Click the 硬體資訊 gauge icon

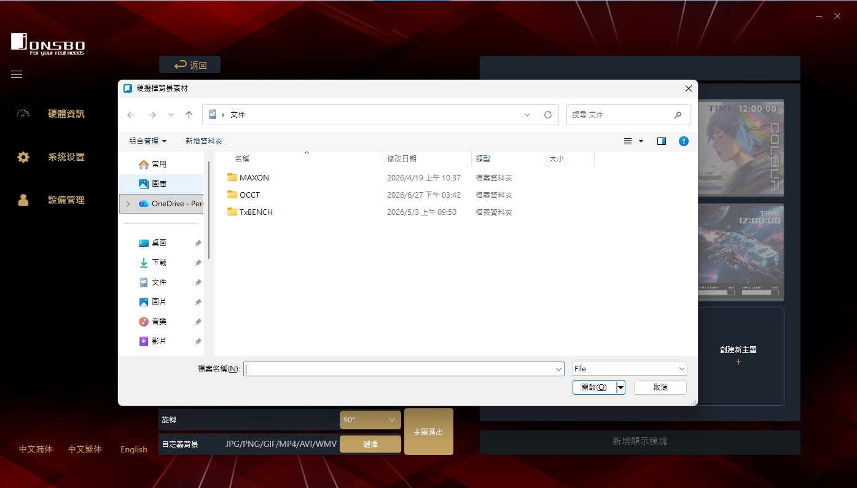click(x=23, y=114)
